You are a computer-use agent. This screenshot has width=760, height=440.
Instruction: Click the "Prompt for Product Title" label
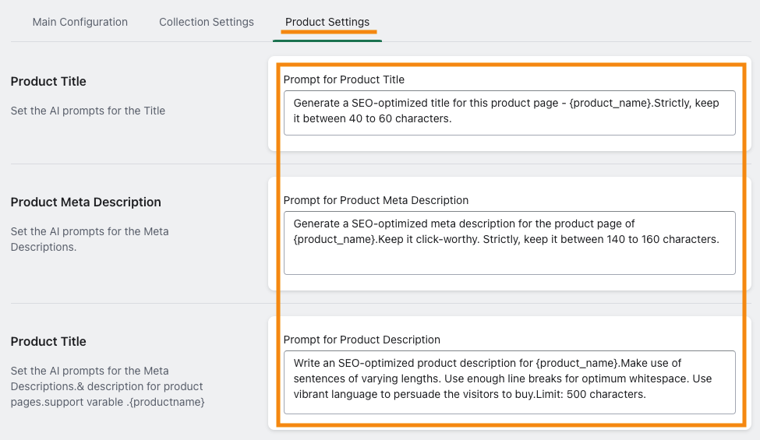pyautogui.click(x=344, y=79)
